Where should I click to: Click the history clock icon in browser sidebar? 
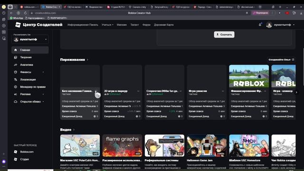[4, 13]
